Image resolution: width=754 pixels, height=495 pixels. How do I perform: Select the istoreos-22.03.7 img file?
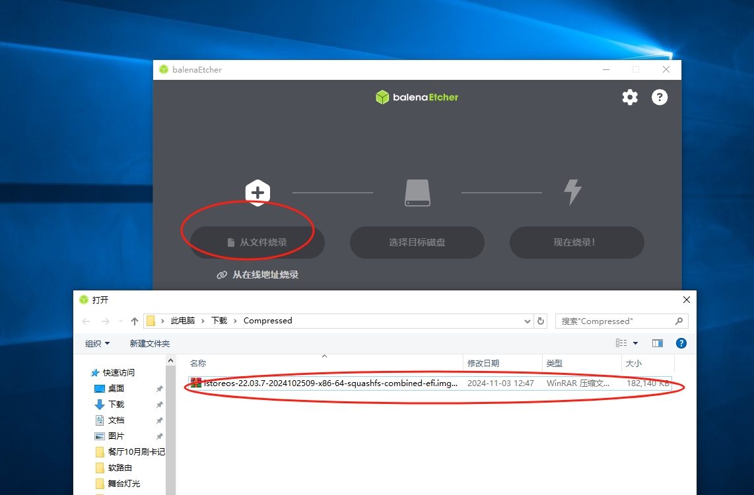429,383
